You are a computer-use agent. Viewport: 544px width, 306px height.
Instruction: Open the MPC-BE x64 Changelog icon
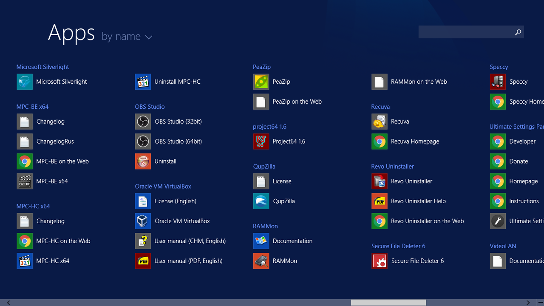25,121
